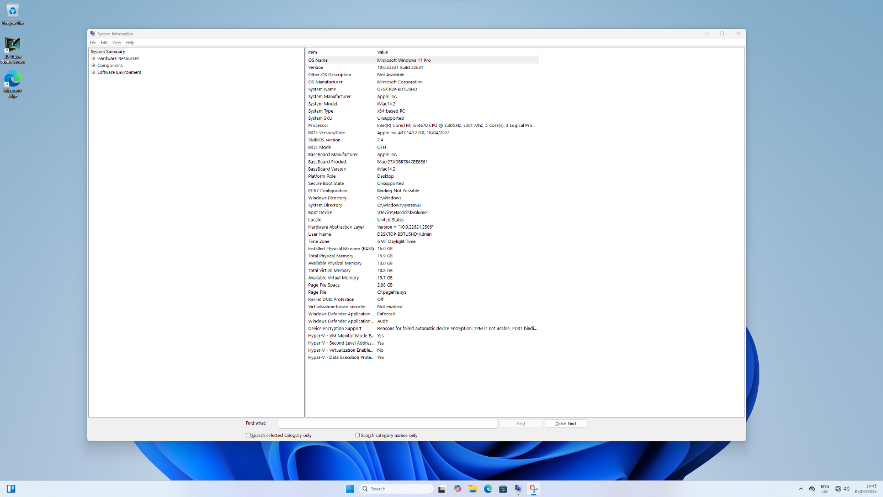This screenshot has width=883, height=497.
Task: Click the Find what input field
Action: pyautogui.click(x=388, y=424)
